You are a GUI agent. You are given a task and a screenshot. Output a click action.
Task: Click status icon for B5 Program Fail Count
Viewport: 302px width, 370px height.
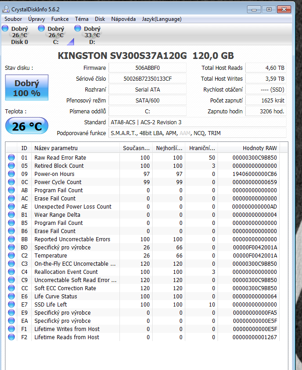(11, 223)
